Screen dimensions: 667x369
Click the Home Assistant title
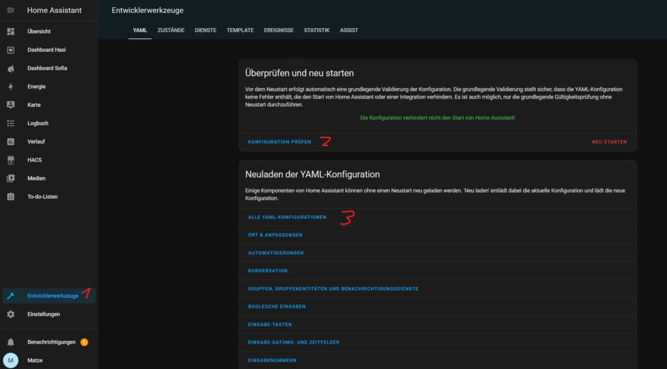pos(55,10)
